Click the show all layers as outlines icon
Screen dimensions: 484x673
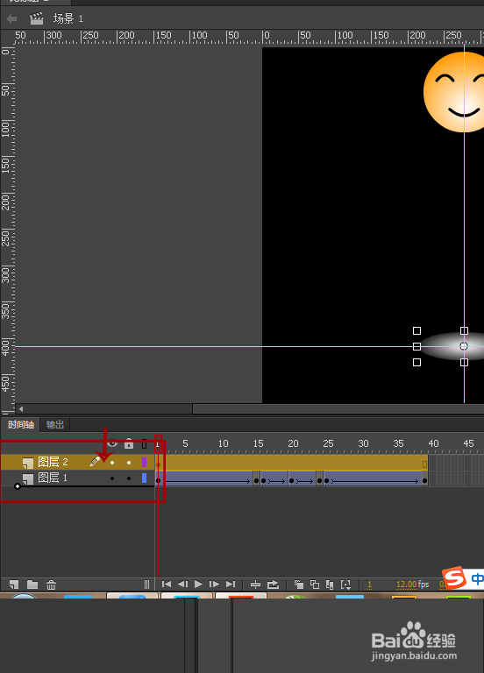coord(145,443)
